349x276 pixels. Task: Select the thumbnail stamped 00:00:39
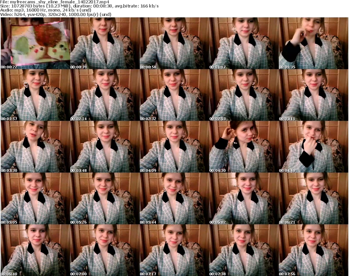(105, 43)
